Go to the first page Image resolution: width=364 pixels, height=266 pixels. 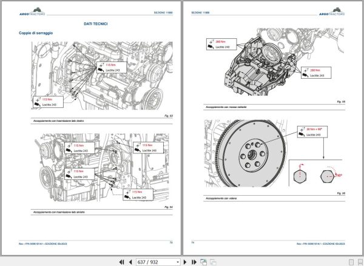tap(121, 262)
